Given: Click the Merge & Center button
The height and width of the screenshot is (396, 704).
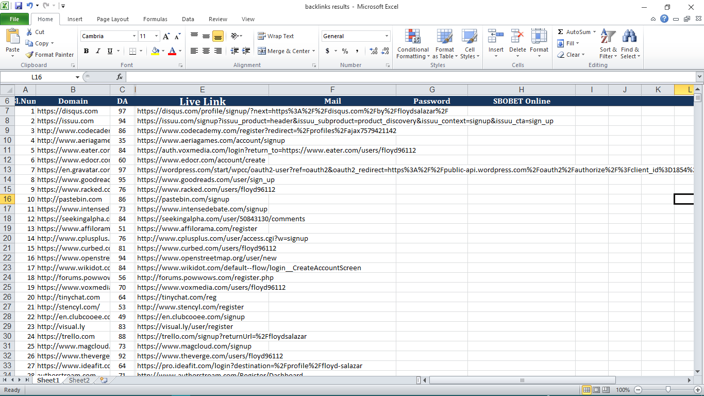Looking at the screenshot, I should (284, 51).
